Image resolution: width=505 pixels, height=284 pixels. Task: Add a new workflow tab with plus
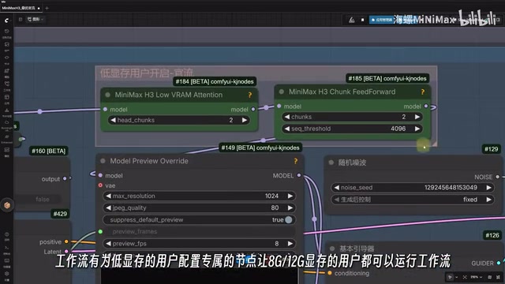[x=47, y=8]
